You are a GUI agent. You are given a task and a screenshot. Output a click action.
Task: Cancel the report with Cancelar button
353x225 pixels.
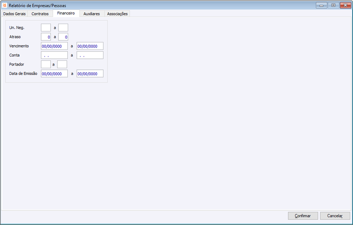(335, 216)
